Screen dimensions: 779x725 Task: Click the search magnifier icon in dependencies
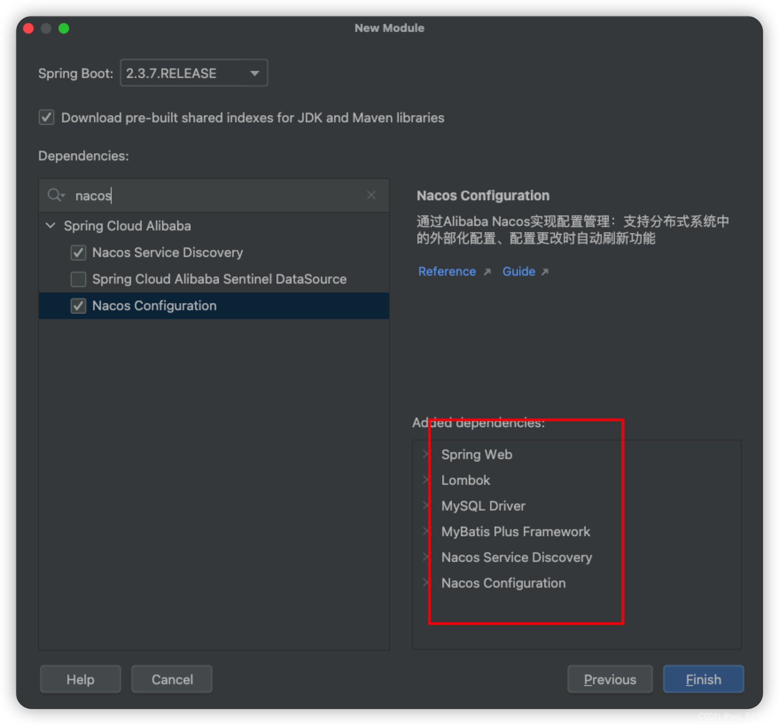[56, 195]
